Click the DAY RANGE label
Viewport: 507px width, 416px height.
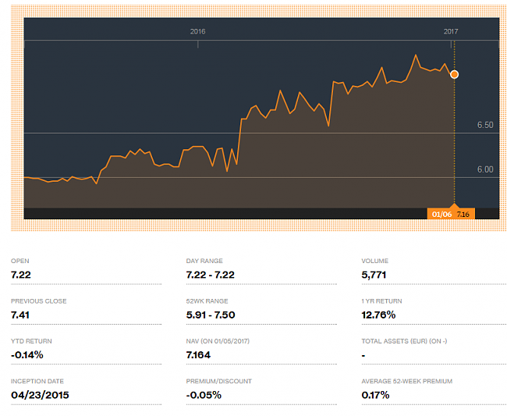pos(204,261)
